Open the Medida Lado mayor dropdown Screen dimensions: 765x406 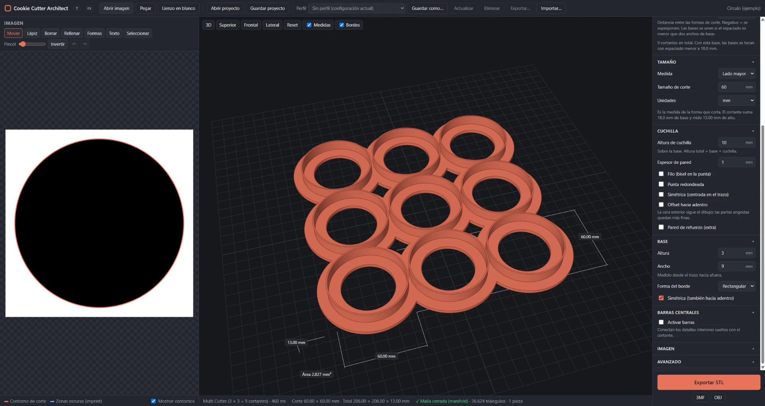tap(737, 74)
